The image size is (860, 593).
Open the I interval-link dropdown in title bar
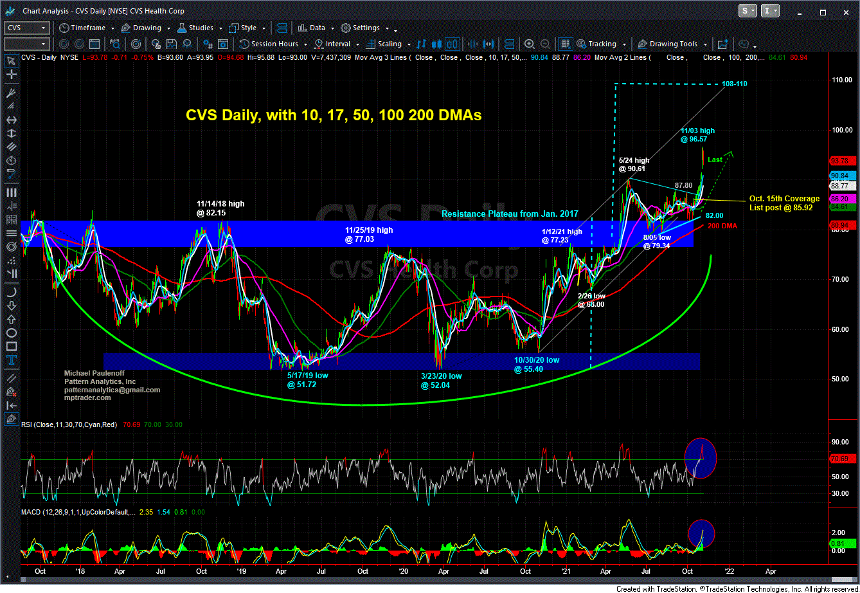click(771, 10)
